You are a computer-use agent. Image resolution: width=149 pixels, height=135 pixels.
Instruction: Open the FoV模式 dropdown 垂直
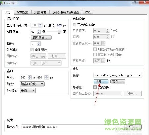(28, 91)
